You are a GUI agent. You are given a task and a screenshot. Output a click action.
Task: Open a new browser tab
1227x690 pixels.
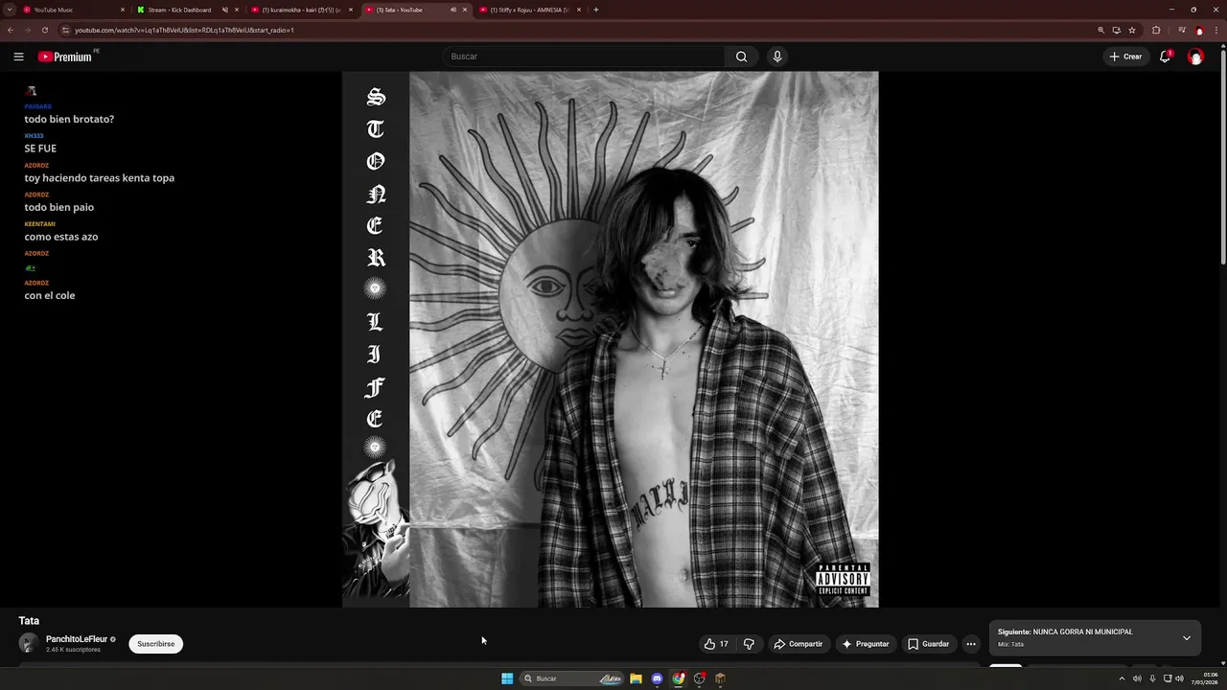coord(596,10)
